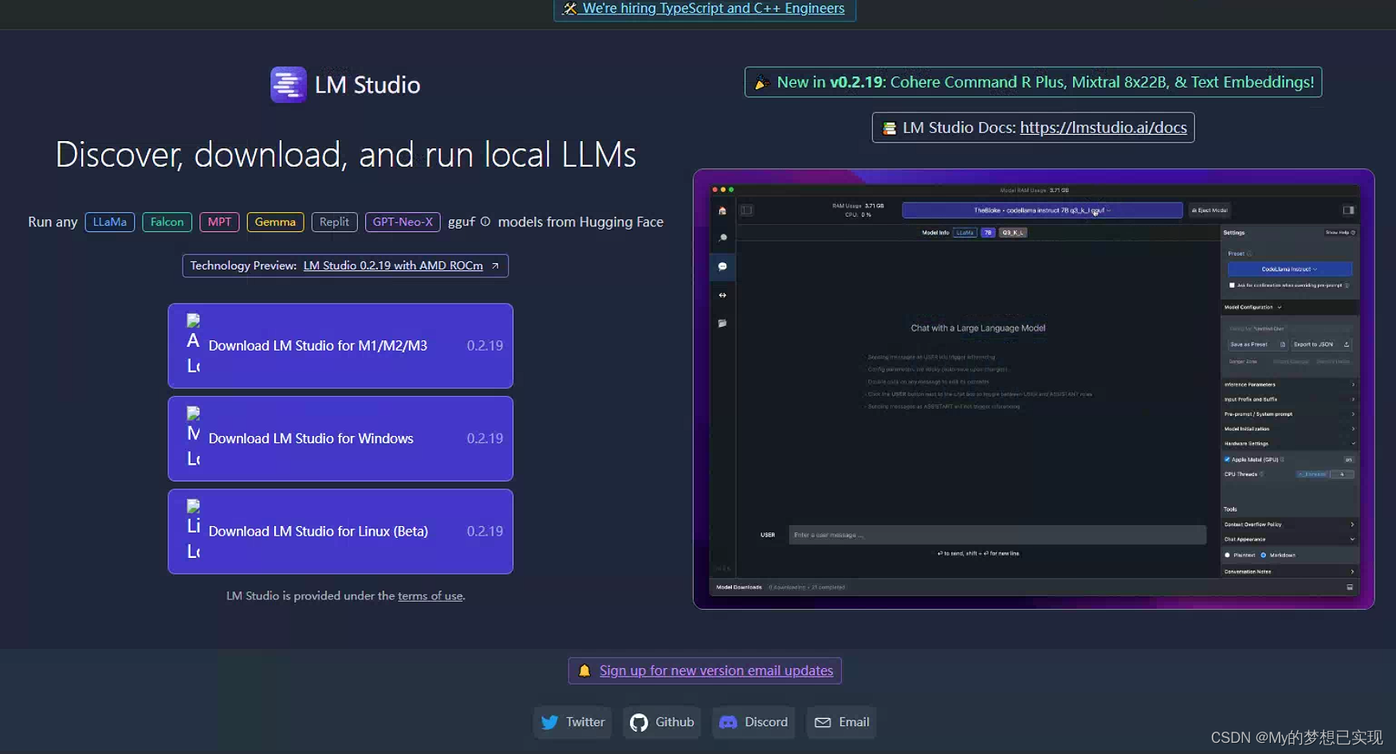This screenshot has height=754, width=1396.
Task: Open the CodeLlama Instruct preset dropdown
Action: click(1289, 269)
